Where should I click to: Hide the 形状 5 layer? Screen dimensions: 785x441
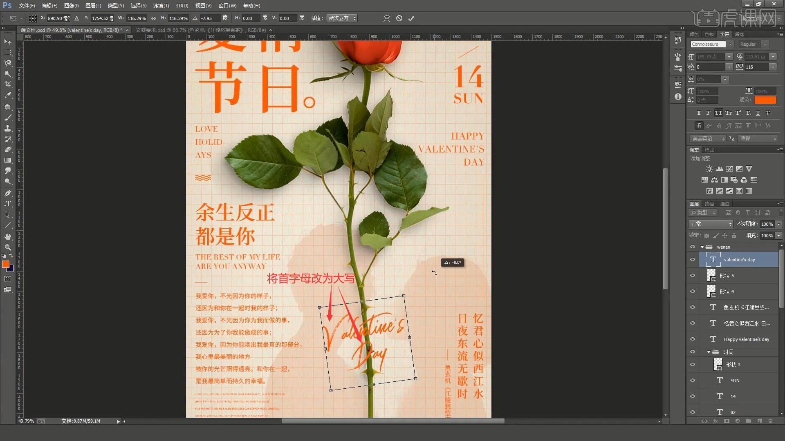693,276
